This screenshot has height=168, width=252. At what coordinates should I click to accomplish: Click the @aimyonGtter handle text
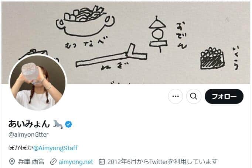[28, 134]
